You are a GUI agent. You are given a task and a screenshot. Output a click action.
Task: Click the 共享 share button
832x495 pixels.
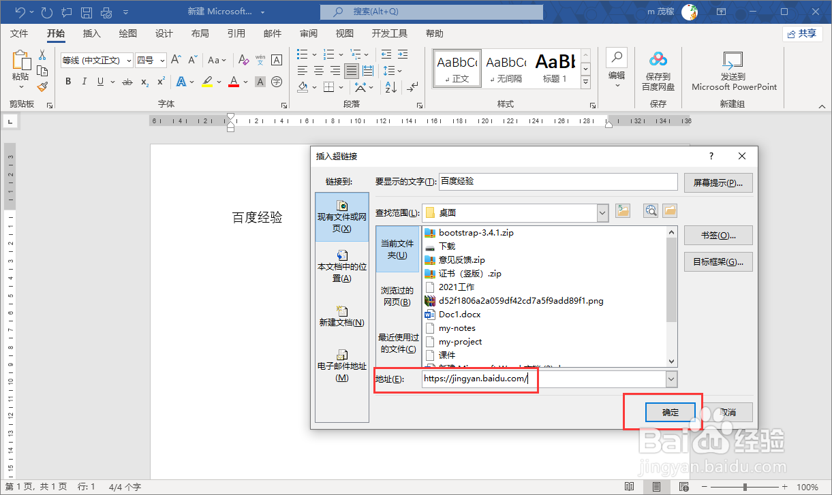click(802, 33)
